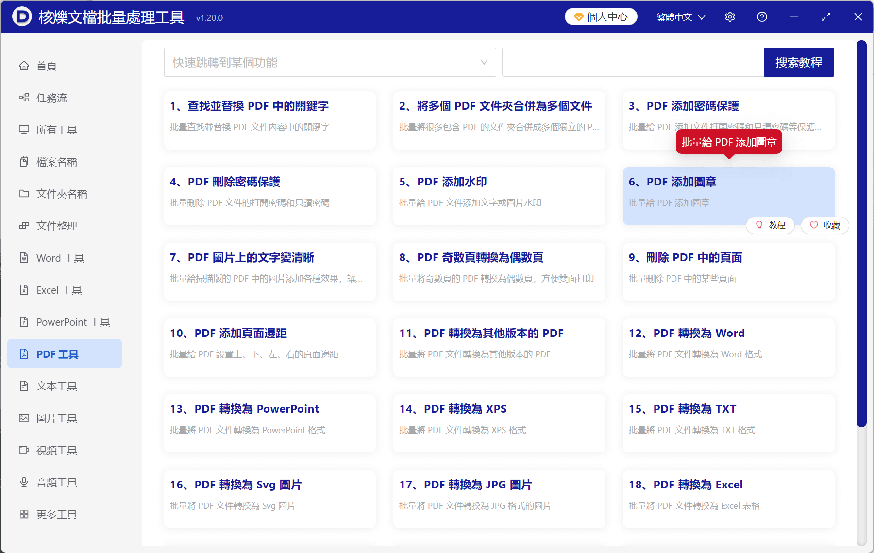This screenshot has width=874, height=553.
Task: Open the Word 工具 section
Action: (x=60, y=258)
